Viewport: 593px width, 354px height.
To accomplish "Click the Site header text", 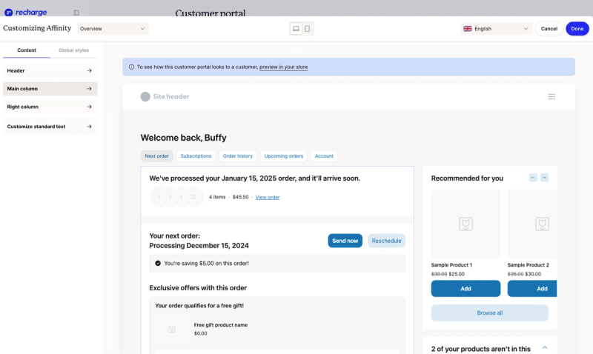I will click(x=171, y=97).
